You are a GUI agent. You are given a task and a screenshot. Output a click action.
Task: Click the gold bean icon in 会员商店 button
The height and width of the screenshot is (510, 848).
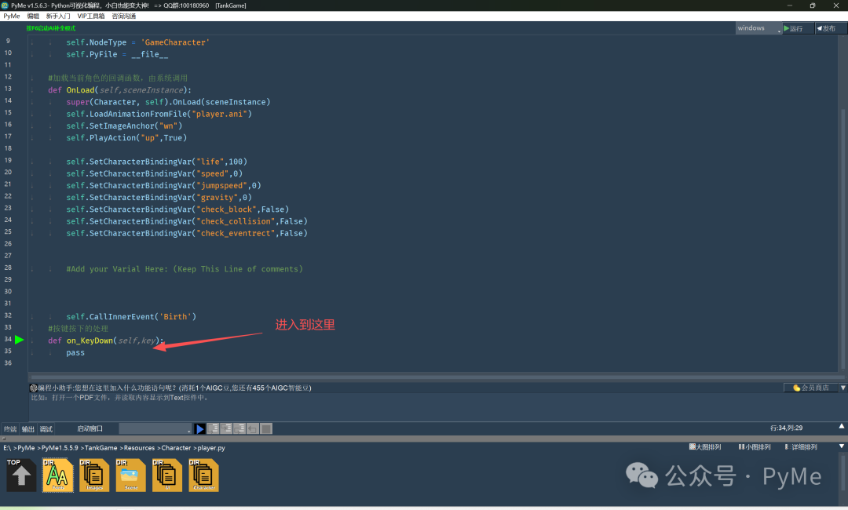click(796, 388)
